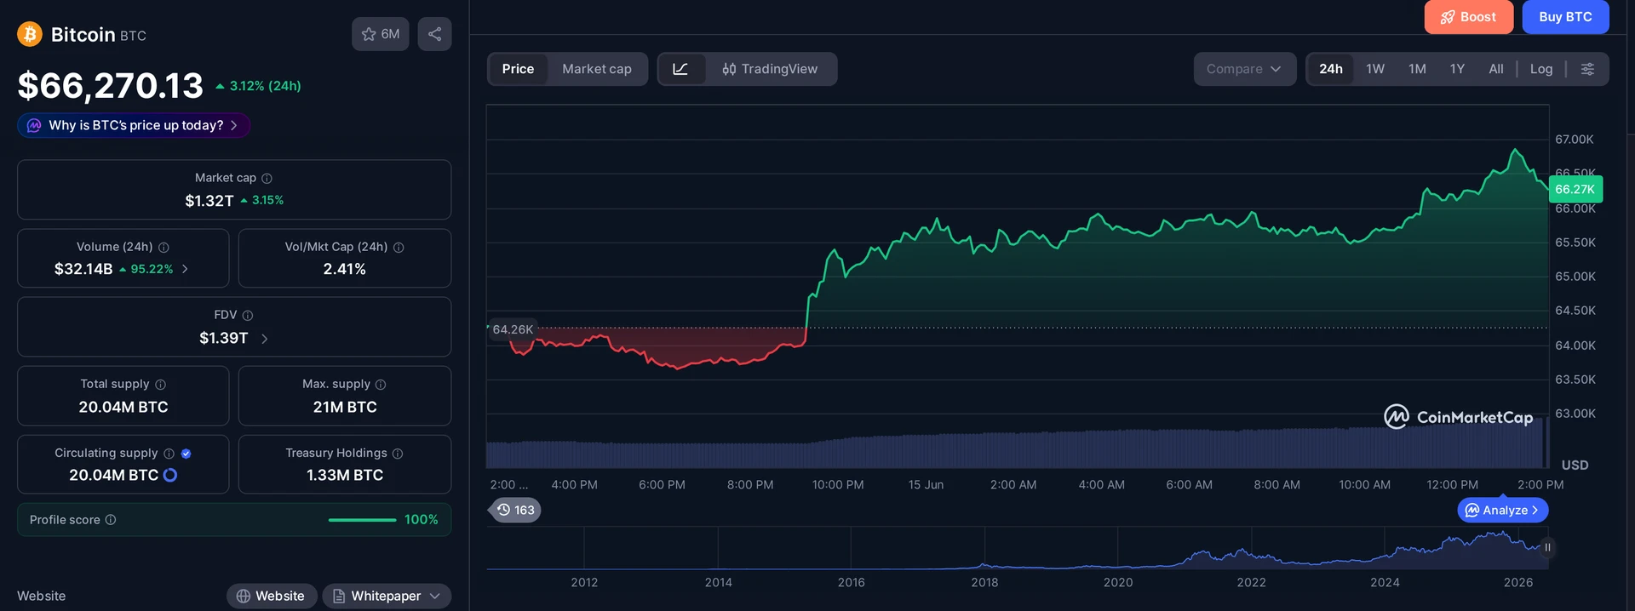1635x611 pixels.
Task: Click the Volume (24h) info icon
Action: (163, 247)
